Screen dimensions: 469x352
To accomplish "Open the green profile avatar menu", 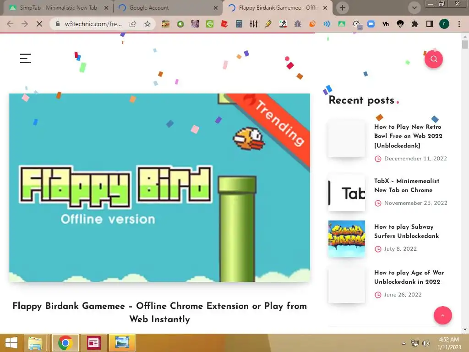I will [x=444, y=24].
